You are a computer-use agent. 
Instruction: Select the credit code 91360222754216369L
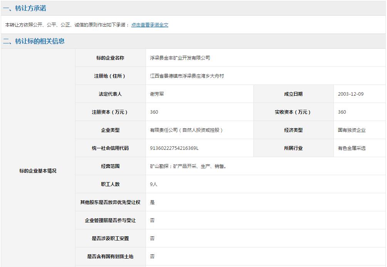pos(174,148)
